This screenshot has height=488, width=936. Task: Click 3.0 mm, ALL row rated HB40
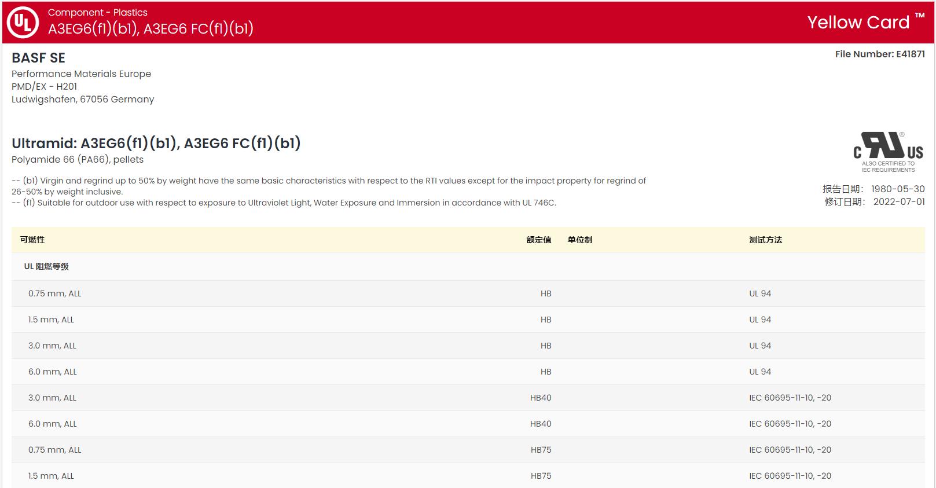click(x=468, y=398)
